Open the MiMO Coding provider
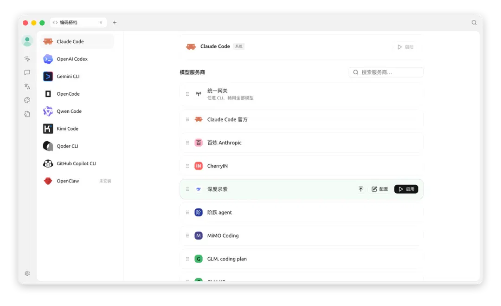This screenshot has width=501, height=306. click(x=302, y=236)
